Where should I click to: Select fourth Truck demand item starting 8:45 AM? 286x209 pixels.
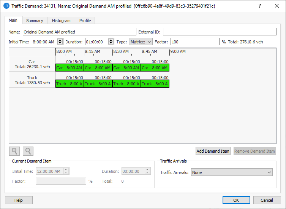(x=155, y=84)
